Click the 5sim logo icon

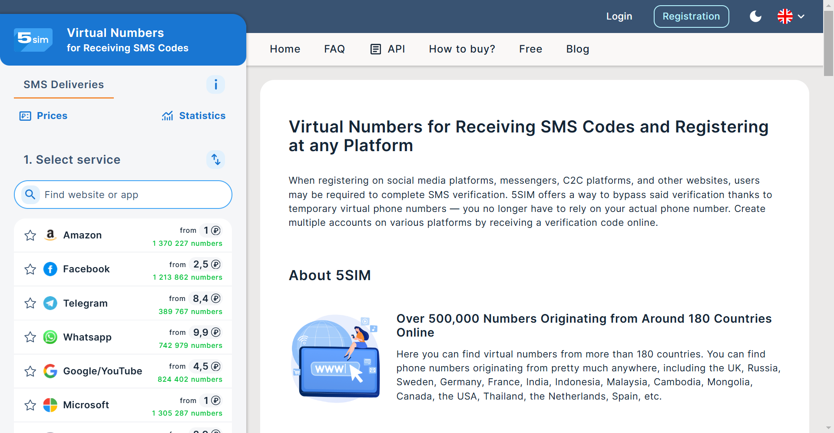(33, 40)
